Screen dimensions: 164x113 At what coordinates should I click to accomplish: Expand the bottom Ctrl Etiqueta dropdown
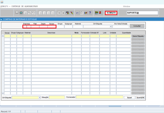[40, 97]
